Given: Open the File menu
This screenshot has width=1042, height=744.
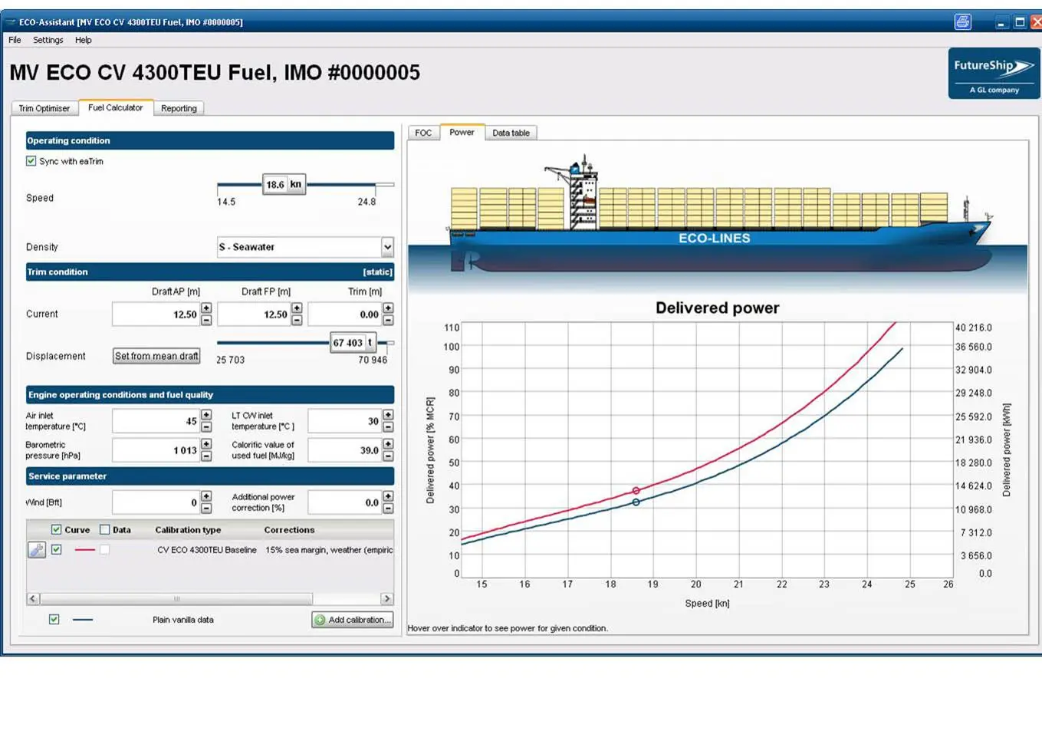Looking at the screenshot, I should (x=15, y=40).
